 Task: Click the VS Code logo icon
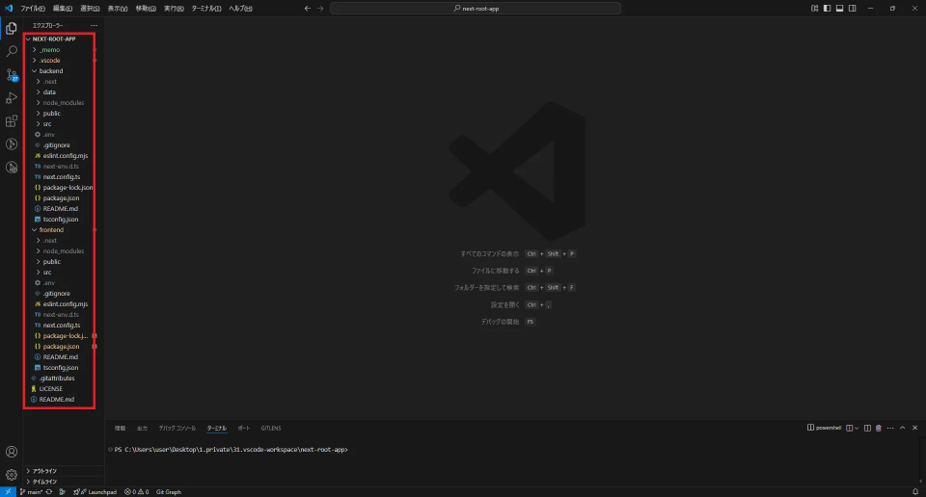coord(9,9)
